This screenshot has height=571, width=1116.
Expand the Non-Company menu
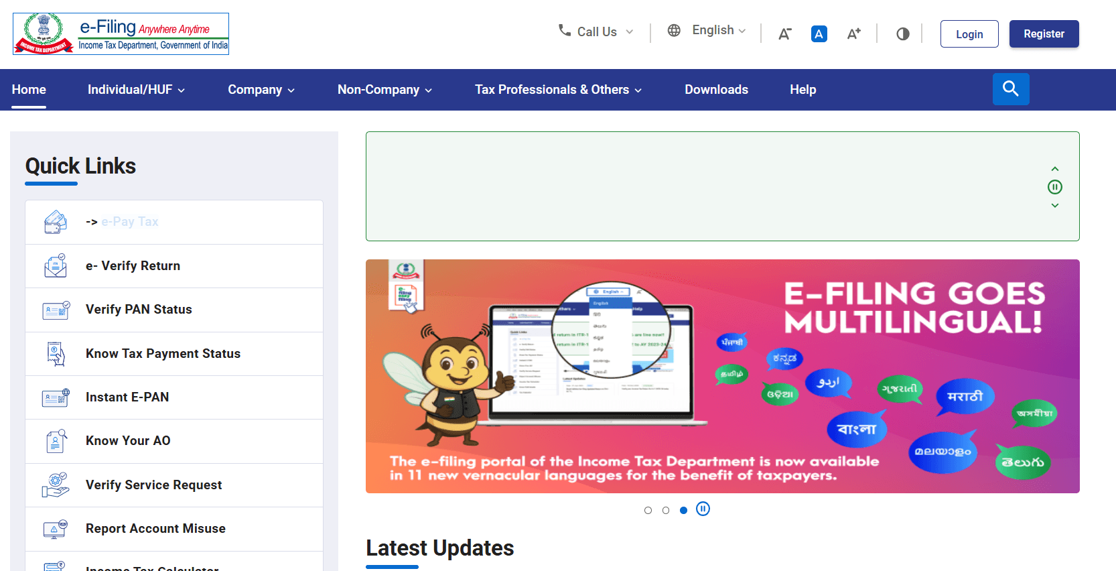(x=385, y=90)
